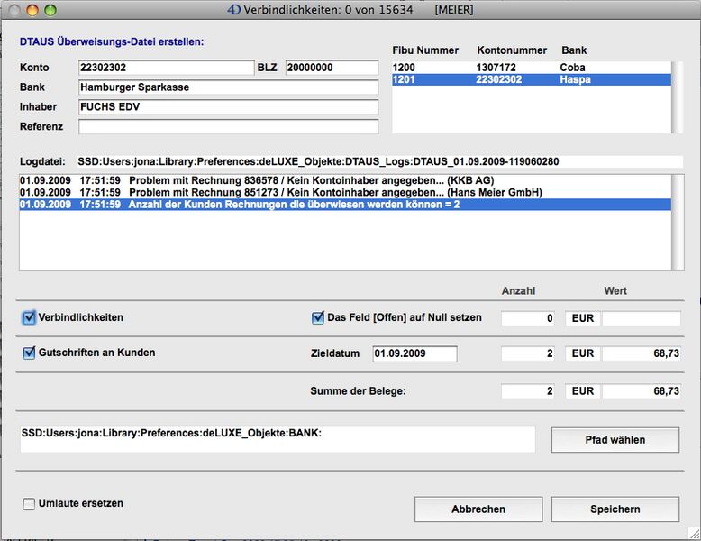
Task: Click the Inhaber field
Action: 227,107
